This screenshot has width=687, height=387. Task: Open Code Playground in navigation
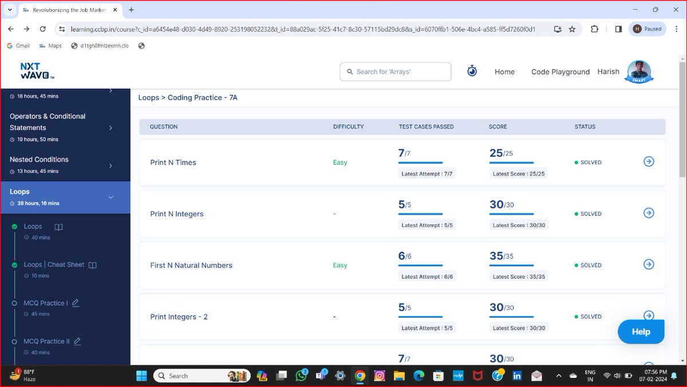click(560, 72)
